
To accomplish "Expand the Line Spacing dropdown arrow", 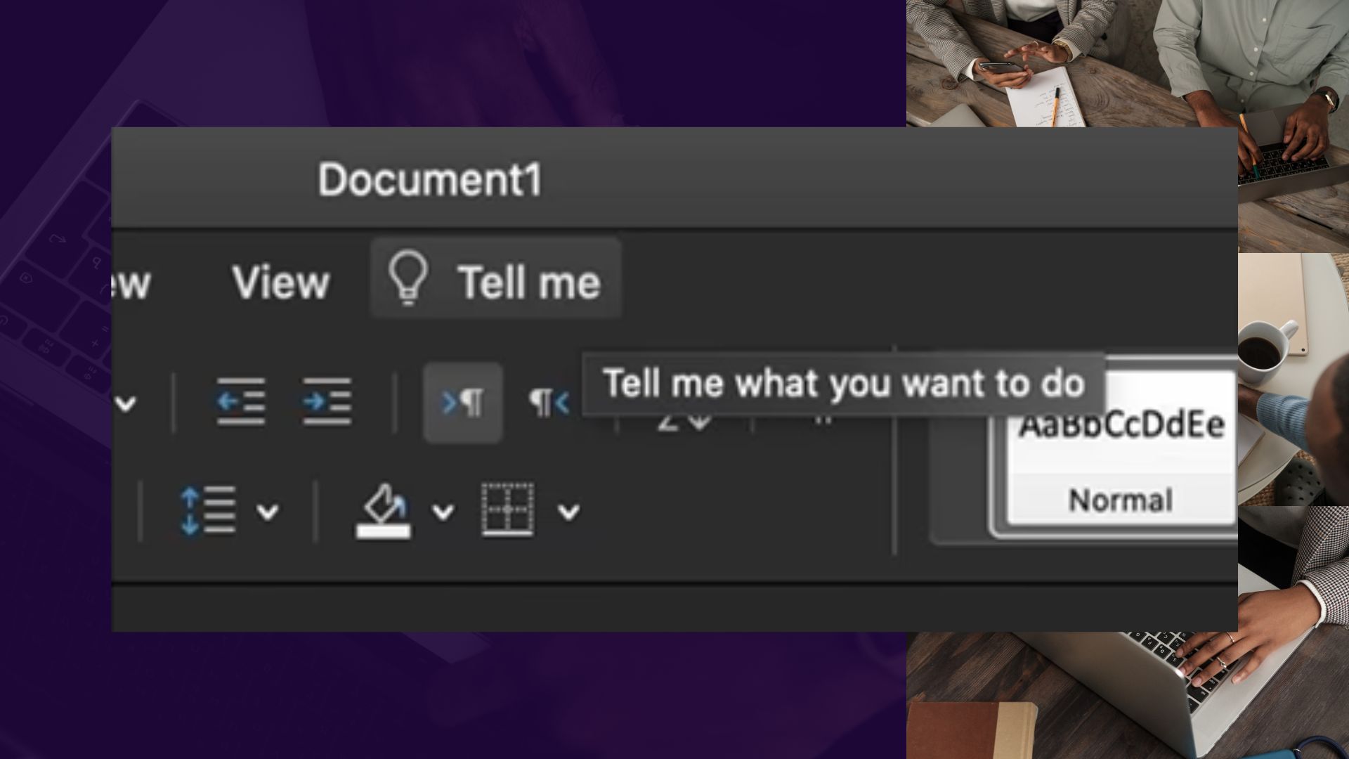I will pyautogui.click(x=268, y=512).
